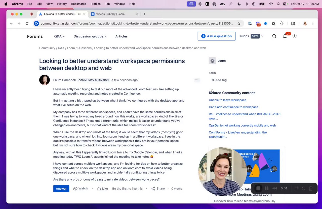Screen dimensions: 322x209
Task: Like the post
Action: (x=102, y=188)
